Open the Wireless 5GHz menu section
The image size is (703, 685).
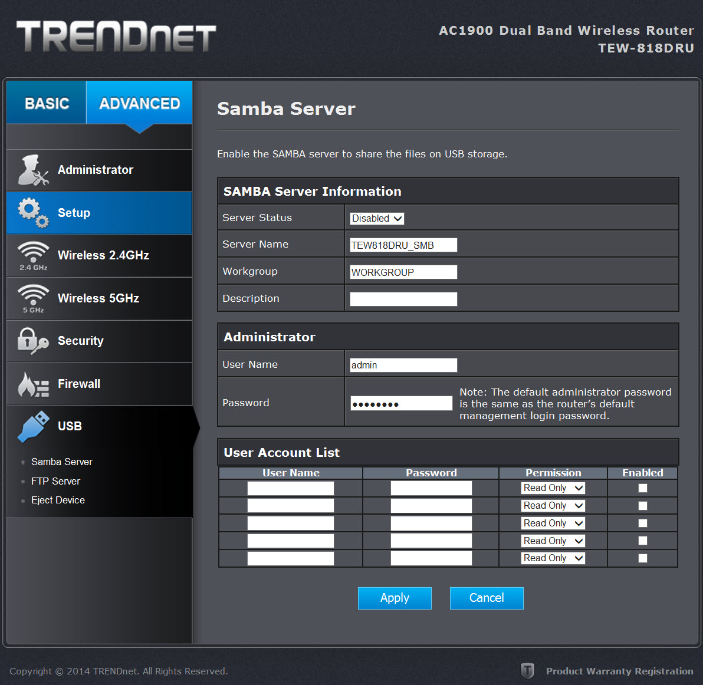[99, 298]
